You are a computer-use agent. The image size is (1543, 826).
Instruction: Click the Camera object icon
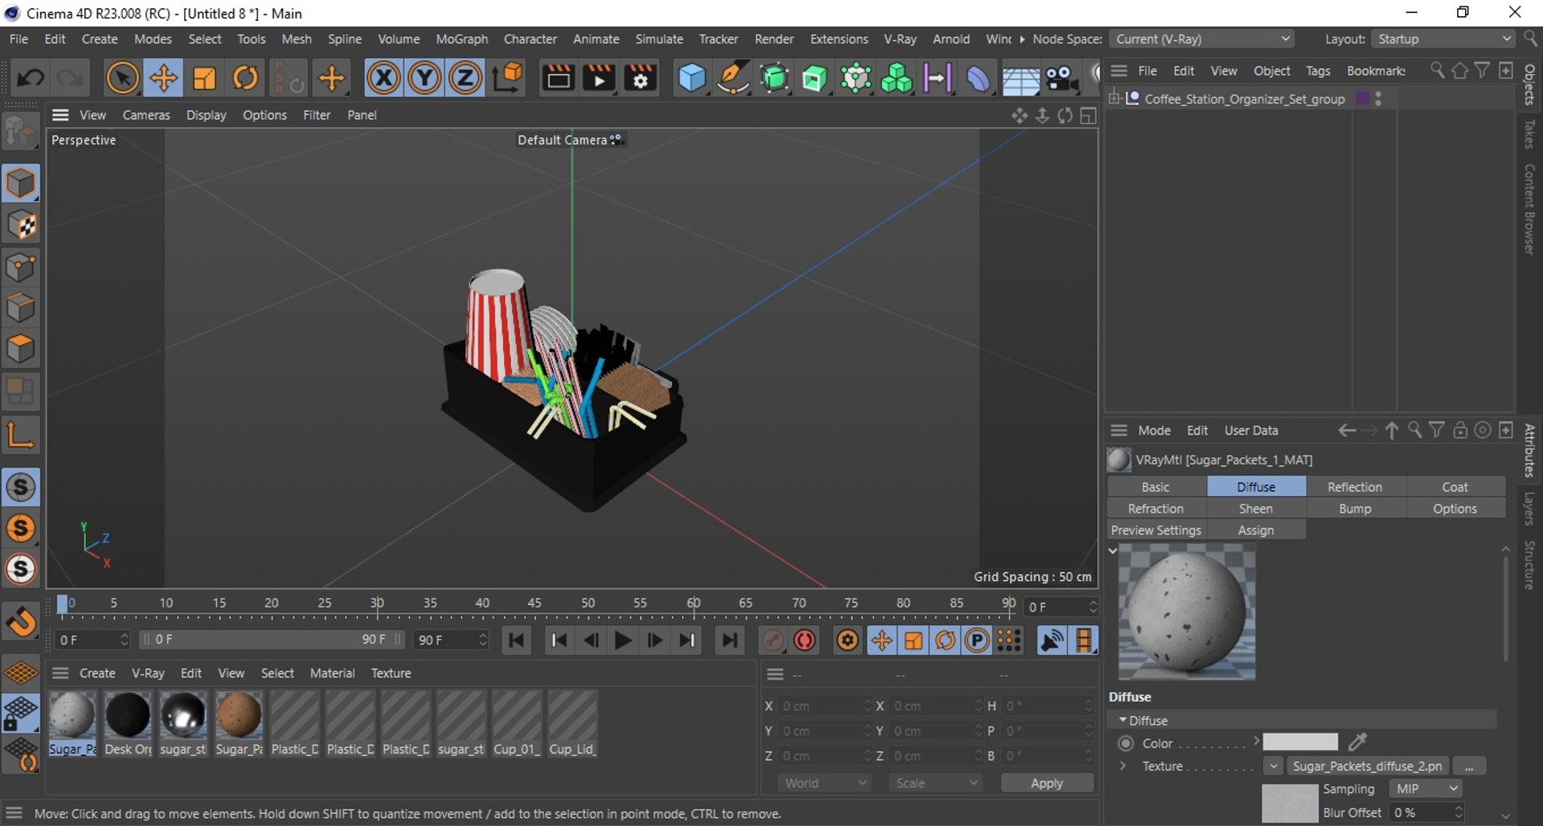click(1062, 78)
